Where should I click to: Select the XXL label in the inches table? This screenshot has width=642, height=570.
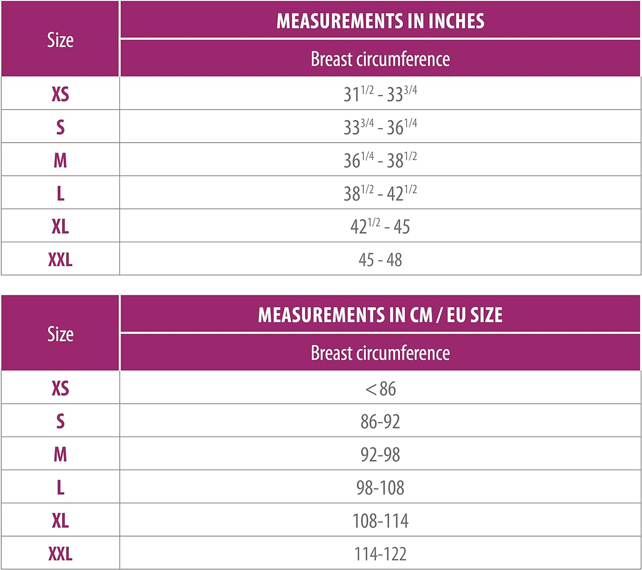coord(60,259)
